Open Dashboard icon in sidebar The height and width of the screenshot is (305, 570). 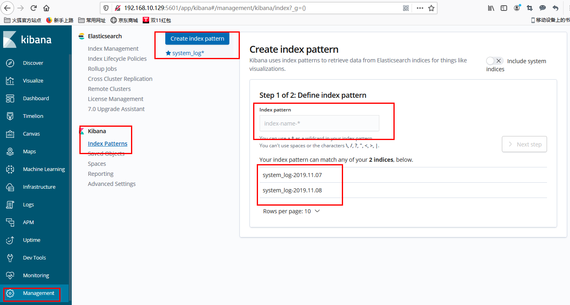[10, 99]
